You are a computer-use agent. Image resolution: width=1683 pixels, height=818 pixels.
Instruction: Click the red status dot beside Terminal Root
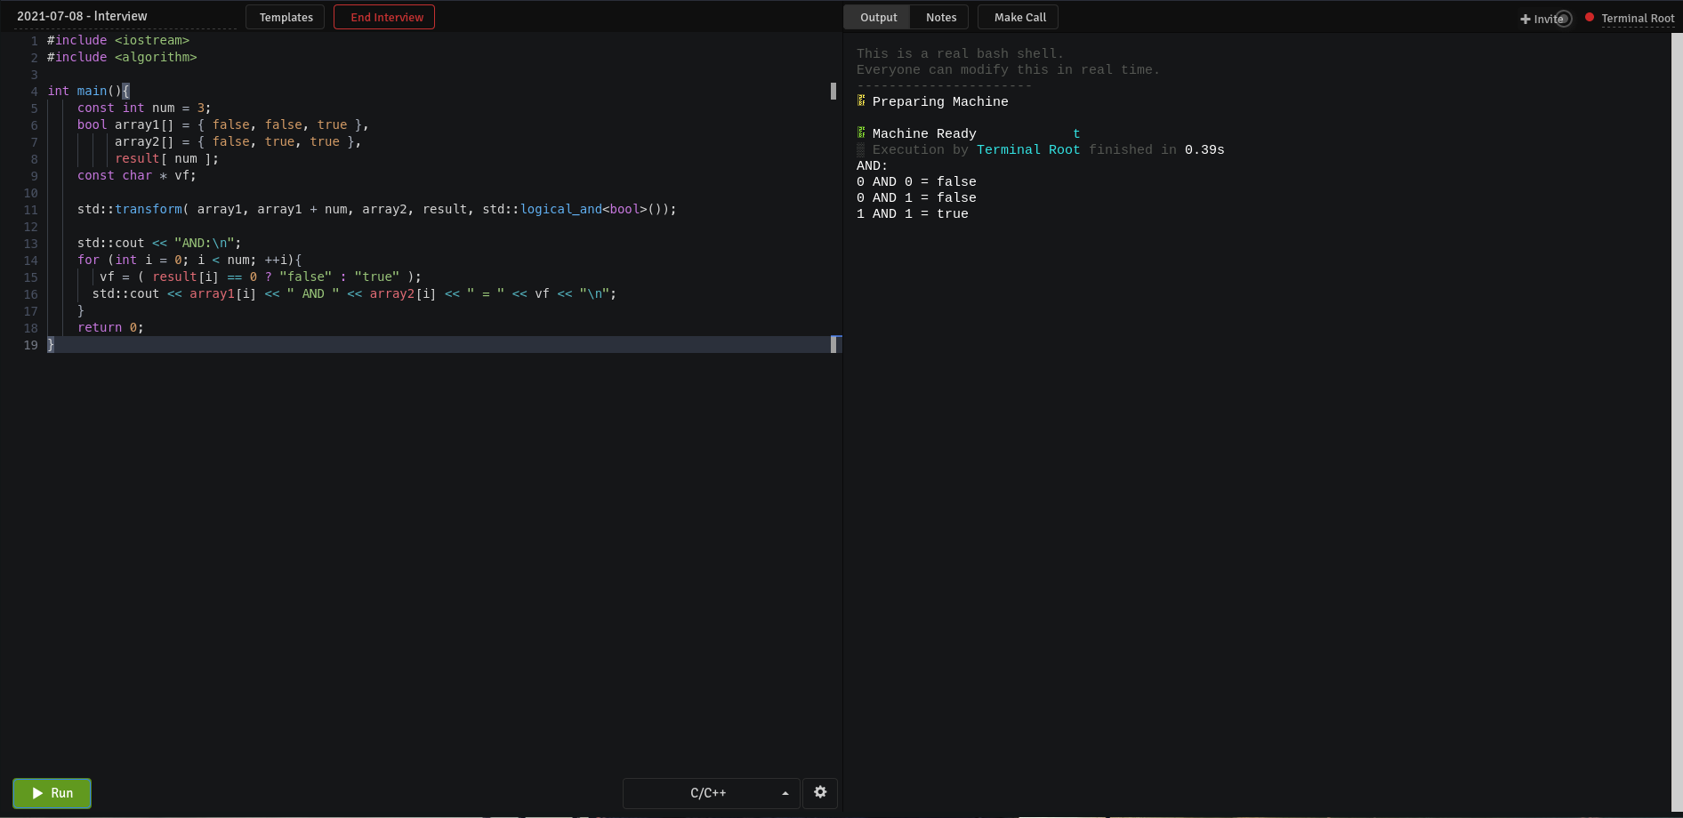click(x=1590, y=18)
